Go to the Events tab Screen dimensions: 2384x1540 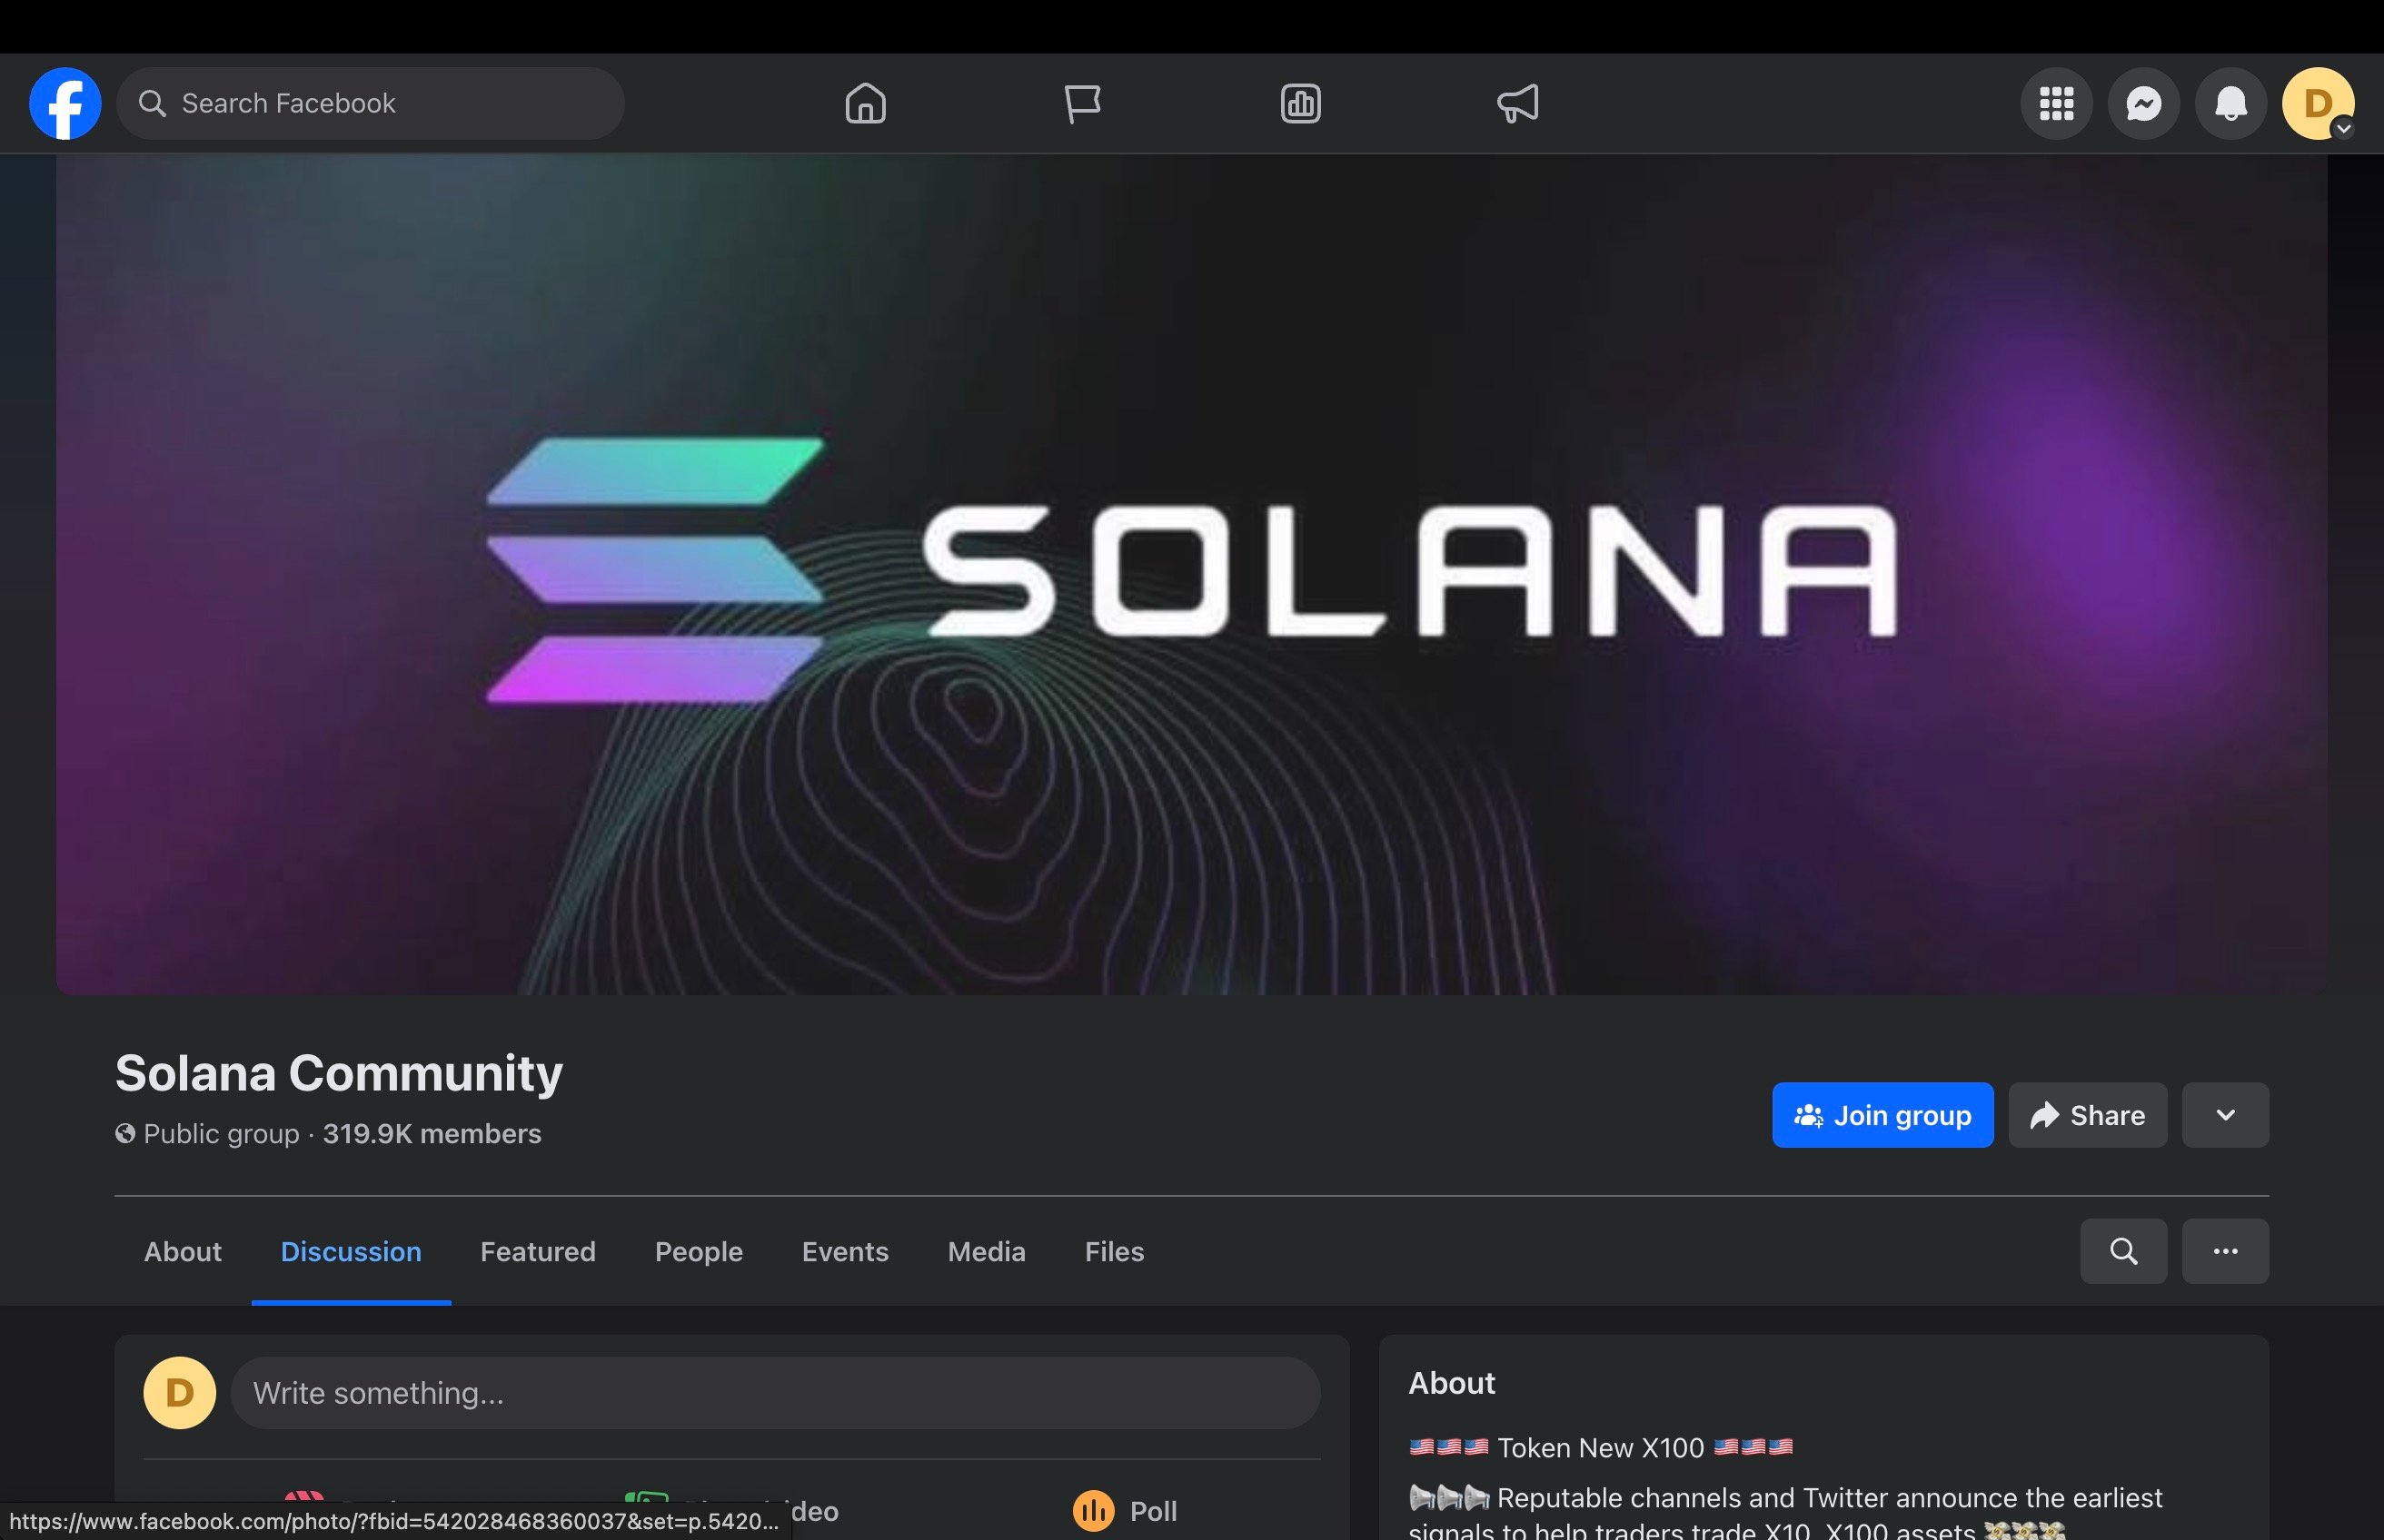tap(845, 1251)
